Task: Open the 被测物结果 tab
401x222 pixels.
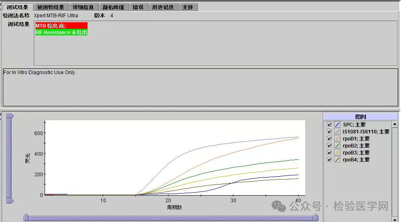Action: [x=51, y=7]
